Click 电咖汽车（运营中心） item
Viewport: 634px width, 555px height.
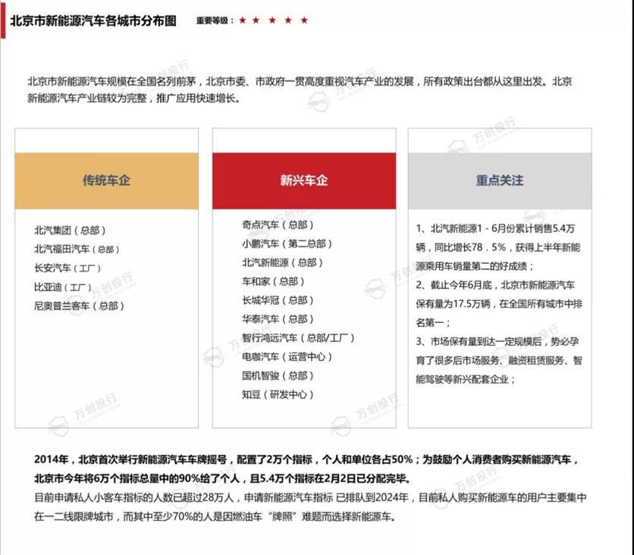pyautogui.click(x=287, y=357)
